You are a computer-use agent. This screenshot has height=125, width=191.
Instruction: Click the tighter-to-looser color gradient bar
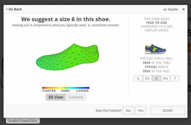click(x=66, y=88)
